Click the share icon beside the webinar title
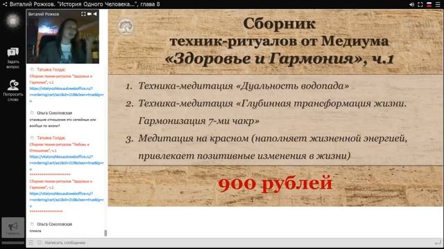Screen dimensions: 444x249 coord(5,4)
